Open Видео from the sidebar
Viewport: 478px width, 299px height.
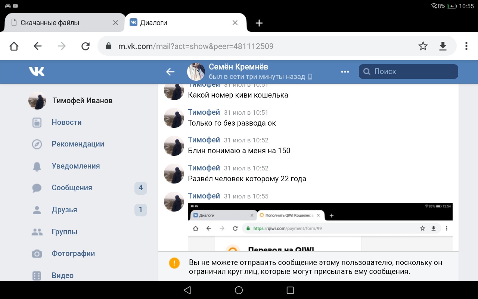pyautogui.click(x=62, y=275)
